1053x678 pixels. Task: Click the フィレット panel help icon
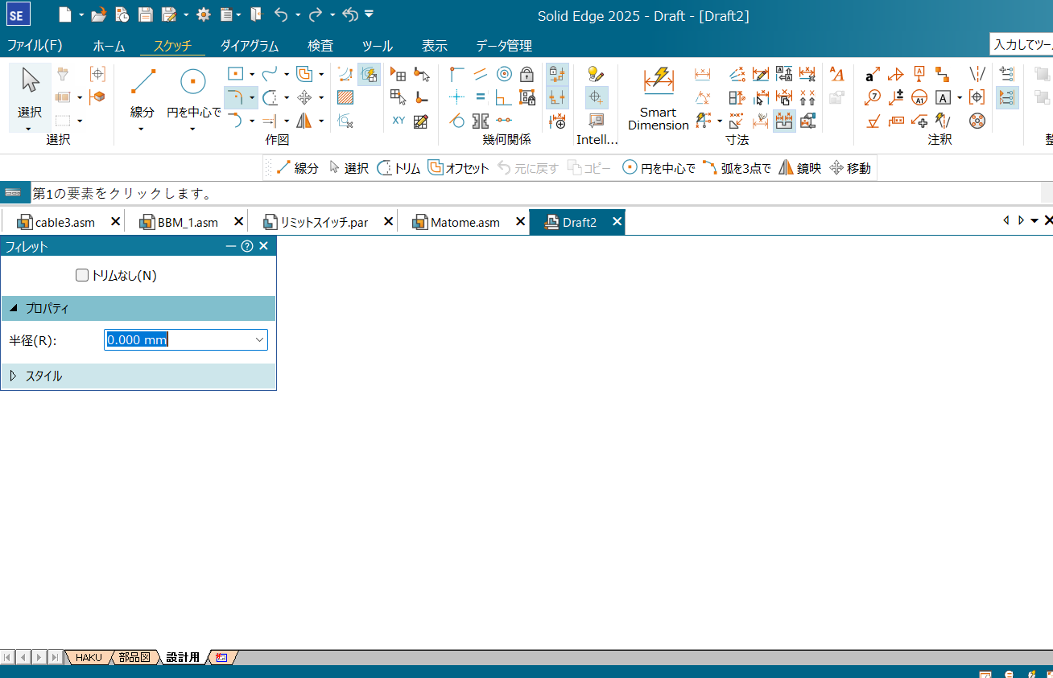[x=247, y=246]
